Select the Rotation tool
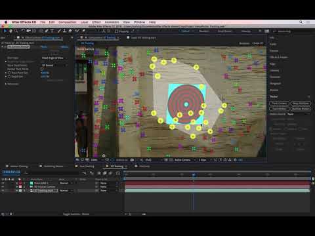The width and height of the screenshot is (315, 236). coord(23,31)
